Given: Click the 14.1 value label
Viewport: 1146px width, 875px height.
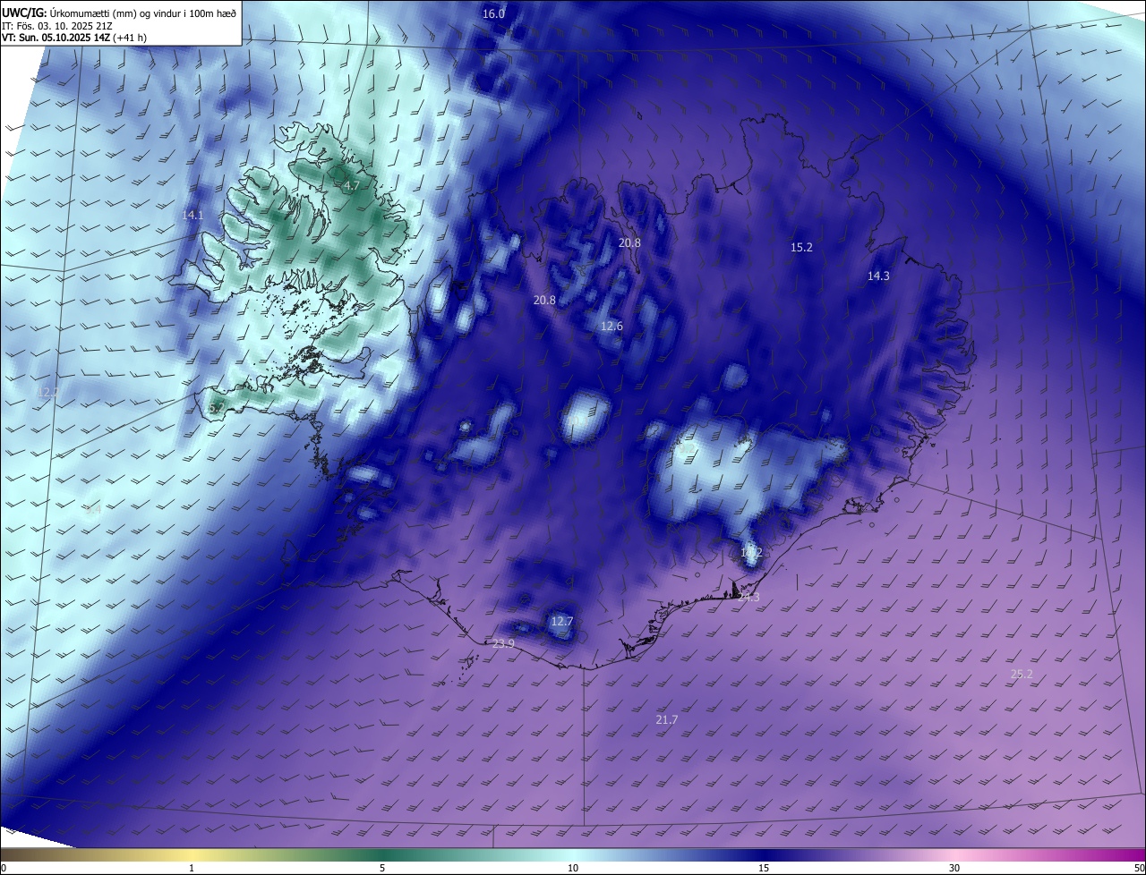Looking at the screenshot, I should 192,215.
